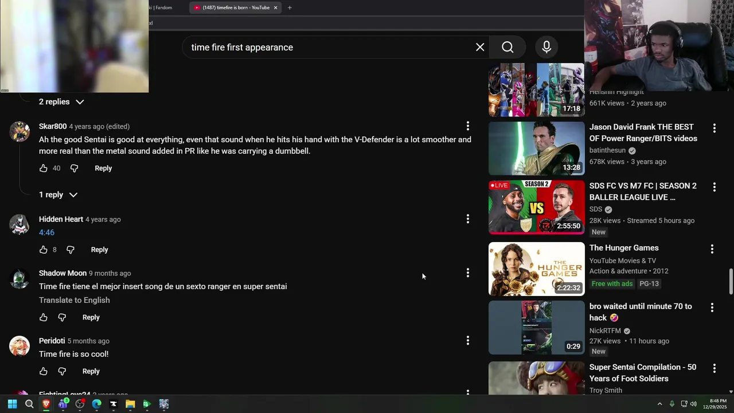Open Hidden Heart's channel avatar
Viewport: 734px width, 413px height.
tap(19, 224)
